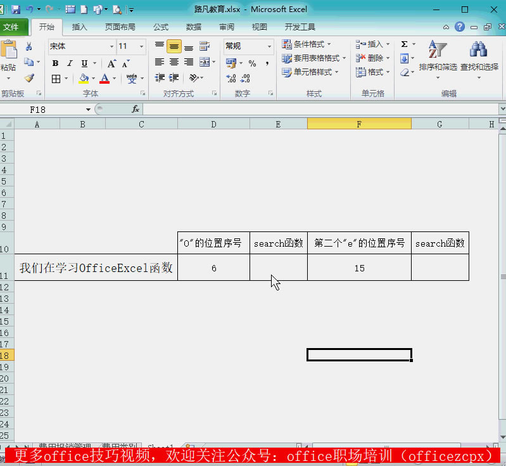Click the red font color swatch

coord(104,79)
